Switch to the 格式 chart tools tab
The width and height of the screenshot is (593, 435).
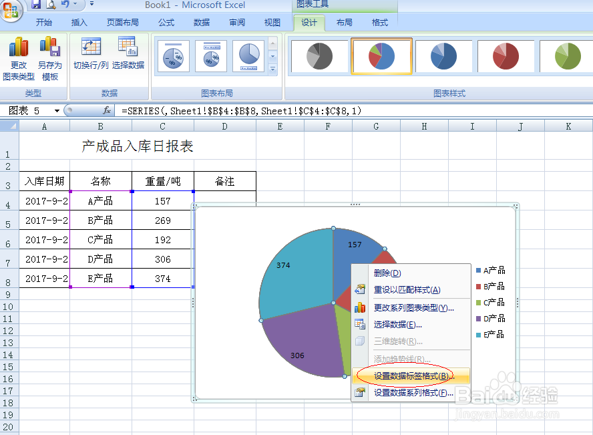(380, 23)
